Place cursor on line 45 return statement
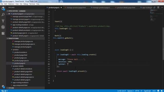164x92 pixels. coord(72,71)
